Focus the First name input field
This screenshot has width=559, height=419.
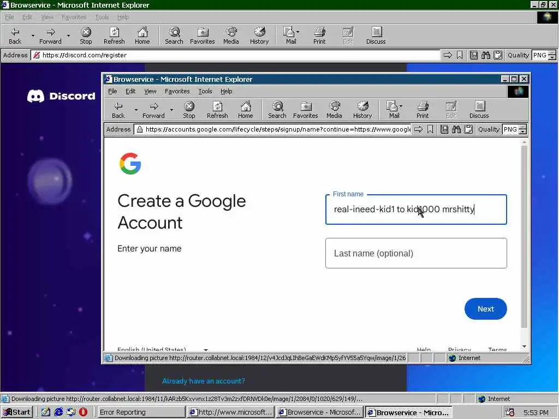tap(416, 209)
